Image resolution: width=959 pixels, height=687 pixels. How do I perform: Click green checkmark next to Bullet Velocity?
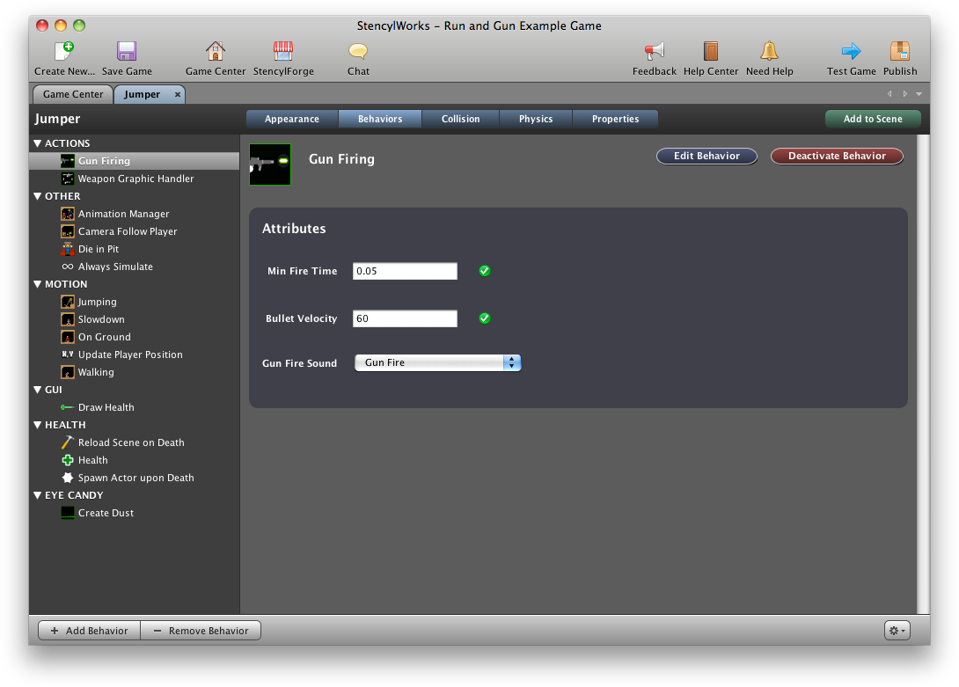(484, 318)
